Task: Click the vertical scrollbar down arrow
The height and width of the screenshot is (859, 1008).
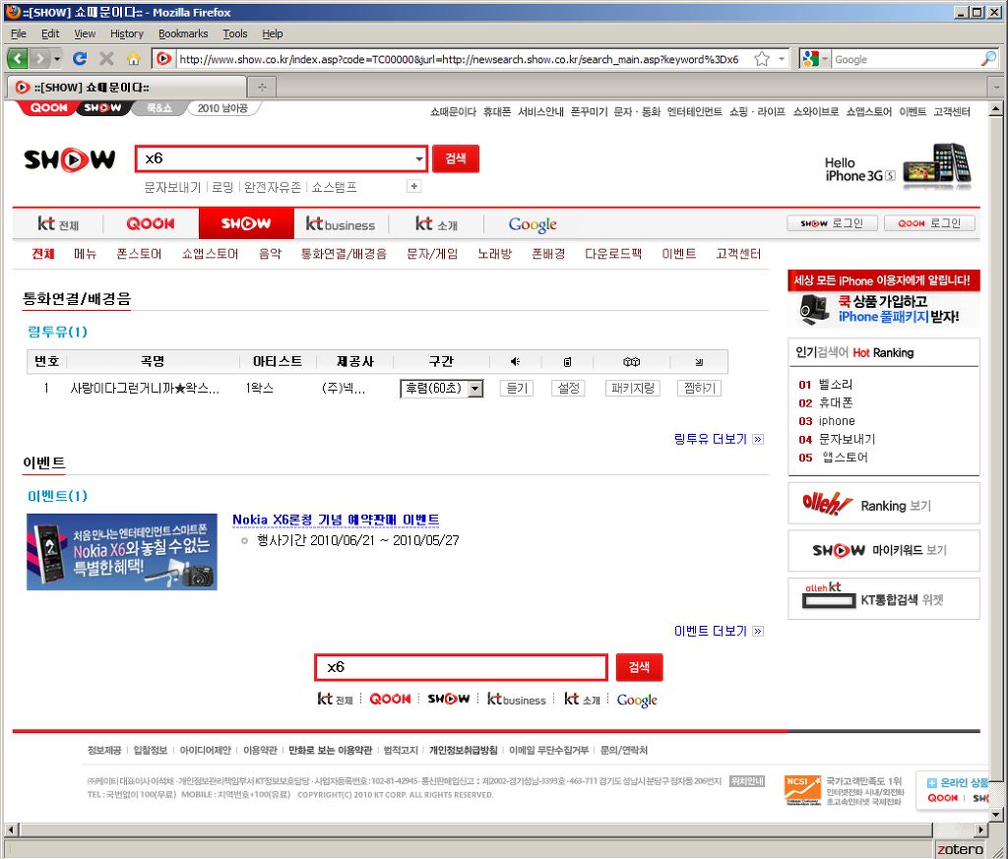Action: tap(995, 815)
